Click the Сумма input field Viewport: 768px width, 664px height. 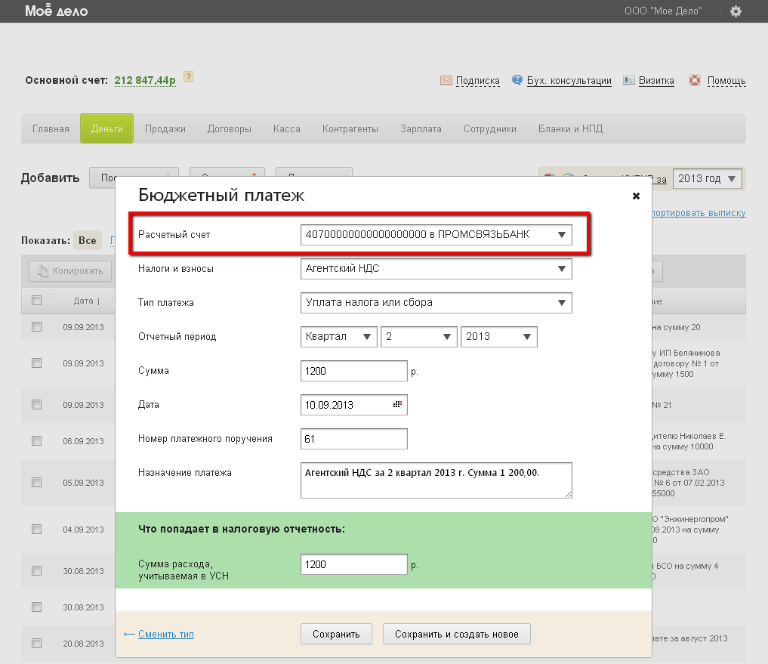[x=353, y=371]
